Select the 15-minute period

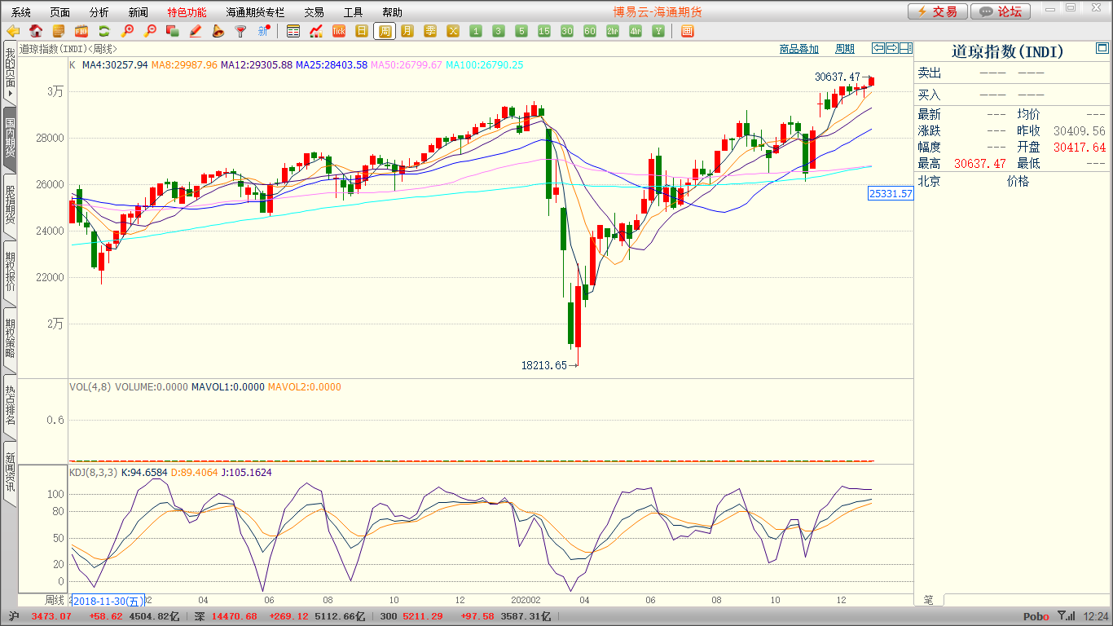click(544, 31)
